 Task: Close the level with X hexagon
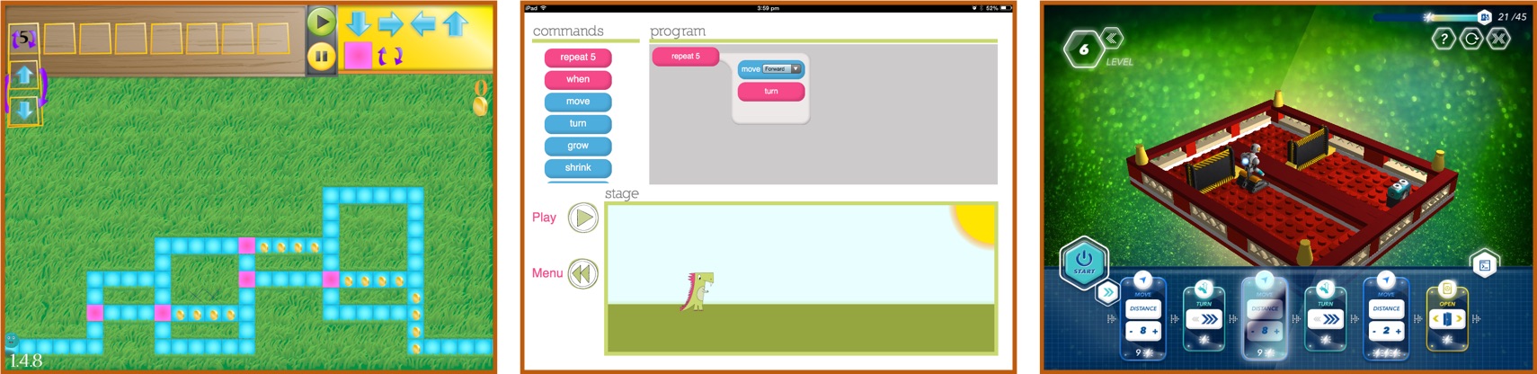click(1498, 39)
